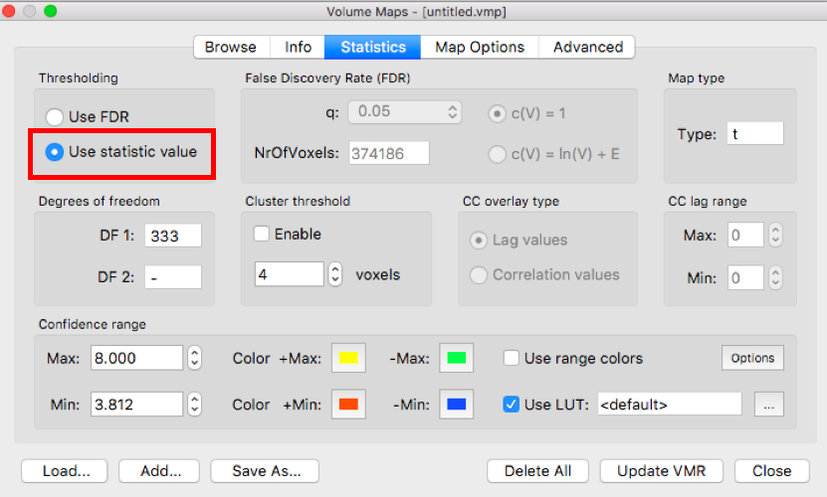Screen dimensions: 827x497
Task: Click the DF 1 field showing 333
Action: pyautogui.click(x=173, y=235)
